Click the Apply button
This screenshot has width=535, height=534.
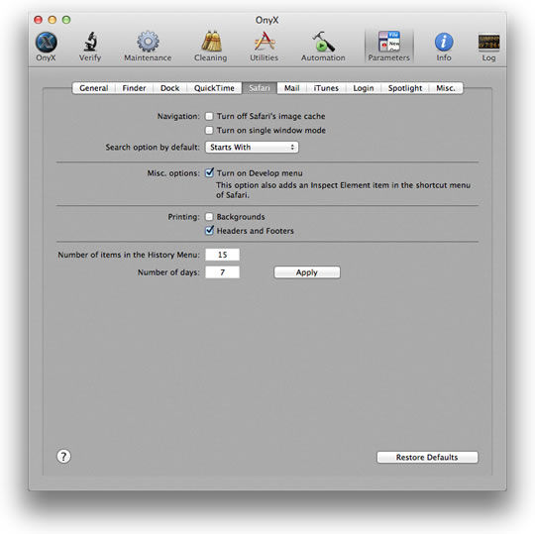pyautogui.click(x=307, y=272)
